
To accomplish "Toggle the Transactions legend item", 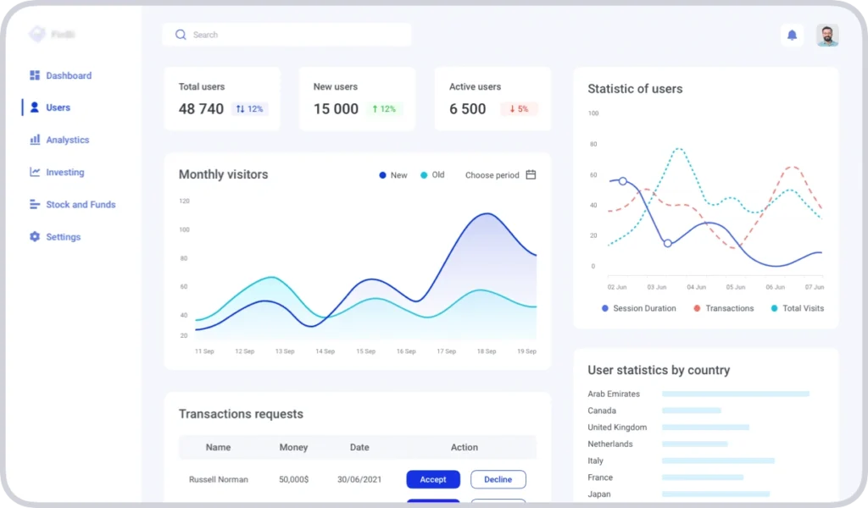I will (x=723, y=308).
